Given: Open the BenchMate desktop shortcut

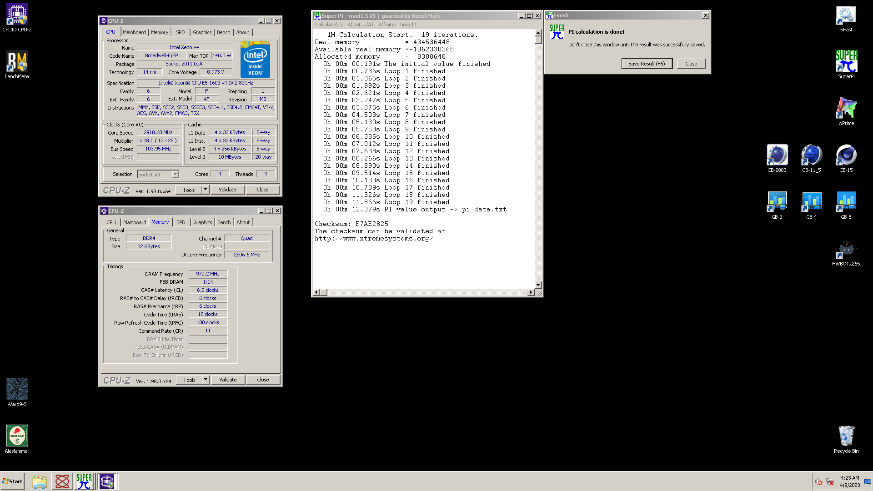Looking at the screenshot, I should [17, 65].
